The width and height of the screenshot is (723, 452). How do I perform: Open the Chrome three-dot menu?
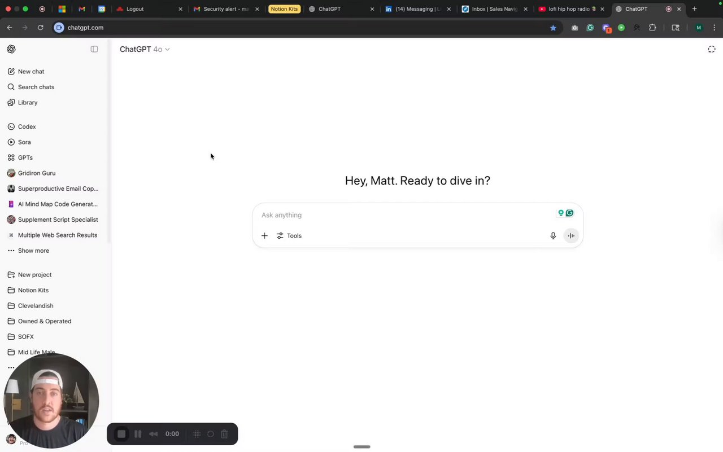click(x=714, y=28)
